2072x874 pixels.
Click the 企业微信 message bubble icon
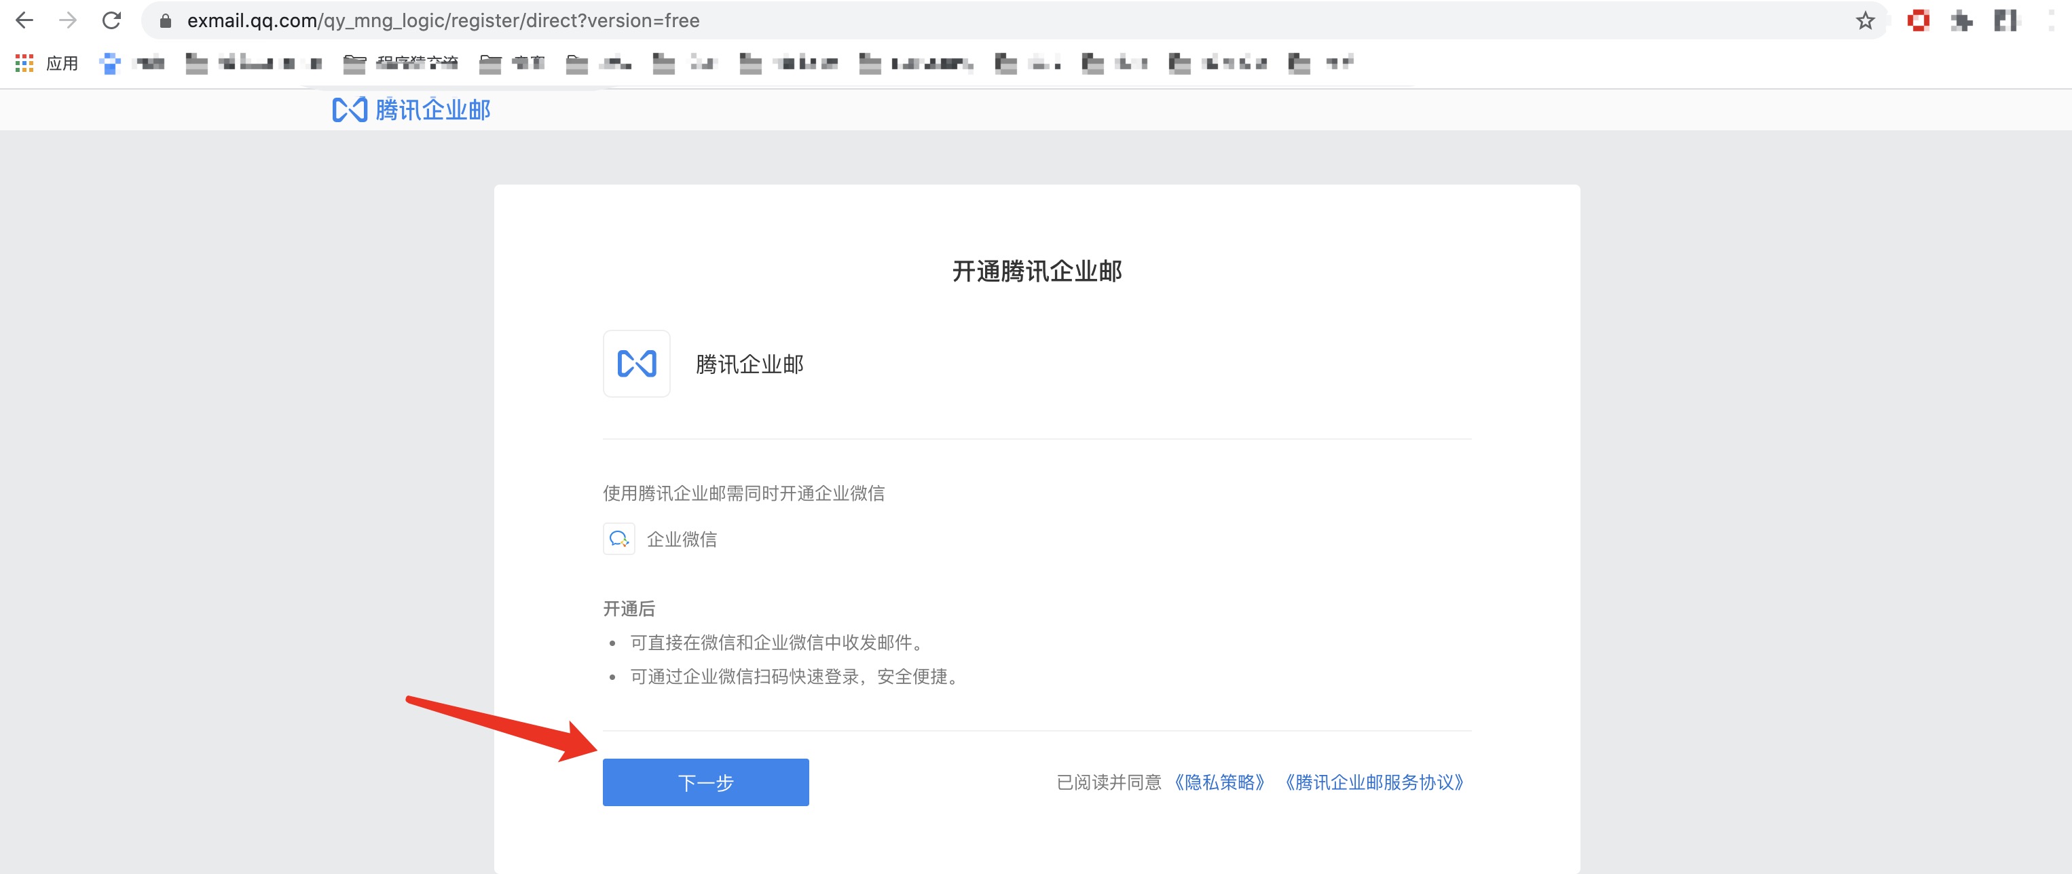click(618, 539)
